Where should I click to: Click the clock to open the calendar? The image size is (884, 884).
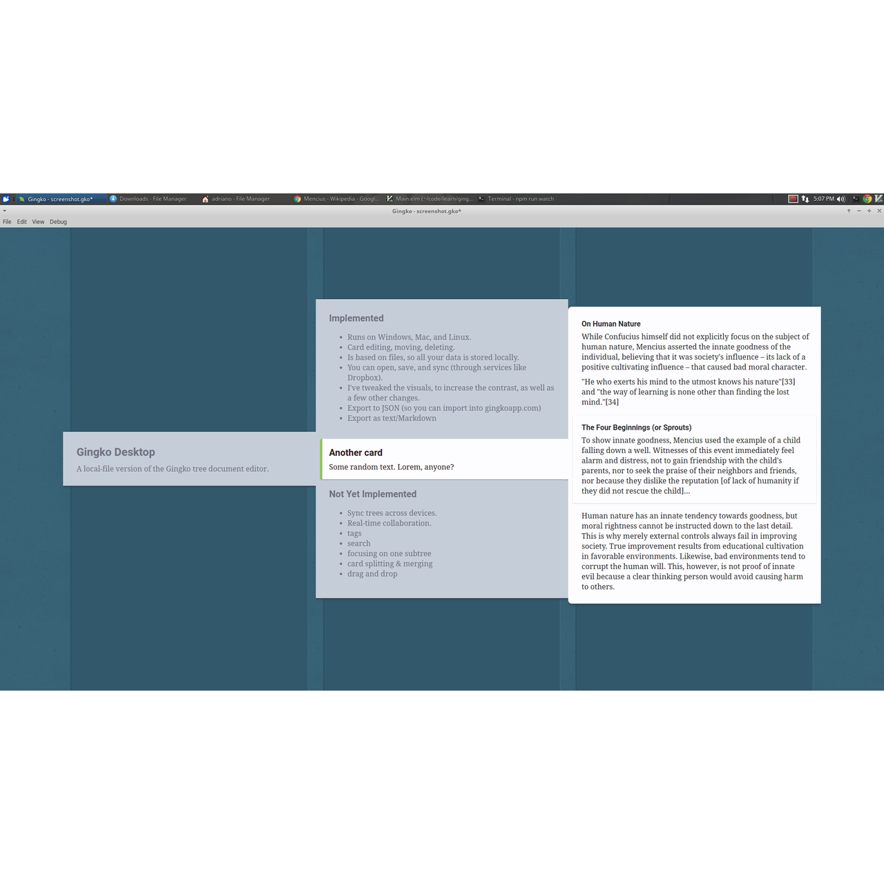(x=825, y=199)
